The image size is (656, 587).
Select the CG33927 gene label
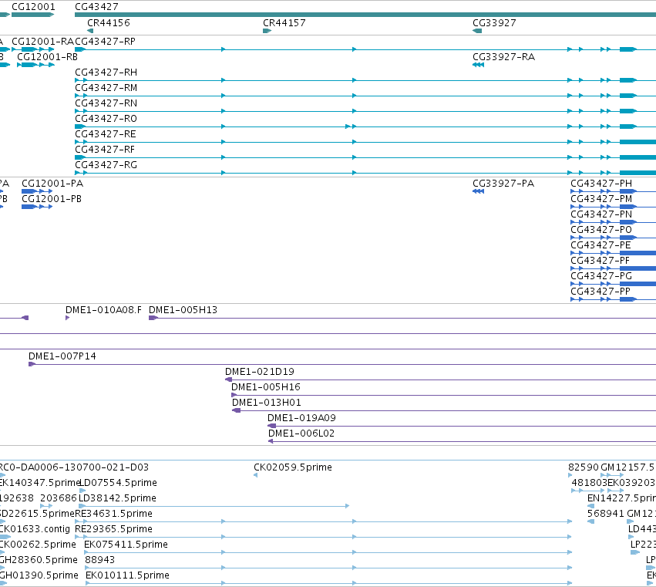tap(494, 22)
